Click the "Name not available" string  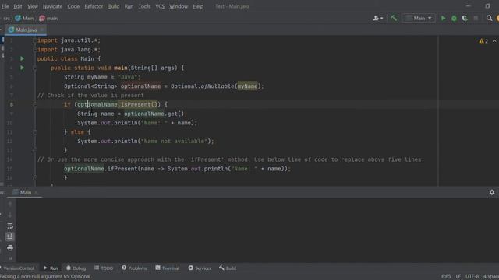point(174,142)
